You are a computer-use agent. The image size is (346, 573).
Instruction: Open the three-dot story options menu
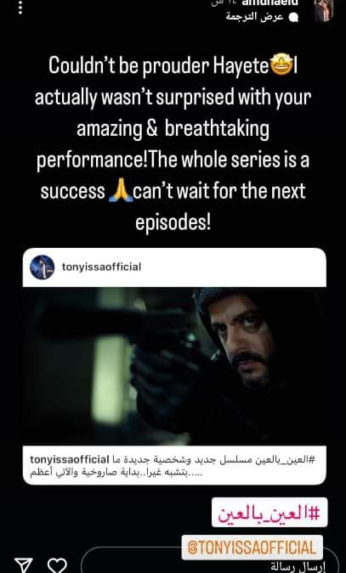[20, 7]
